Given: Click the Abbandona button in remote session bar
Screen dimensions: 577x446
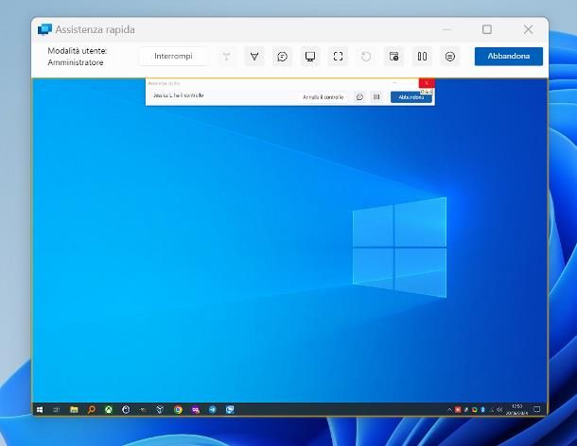Looking at the screenshot, I should pos(411,97).
